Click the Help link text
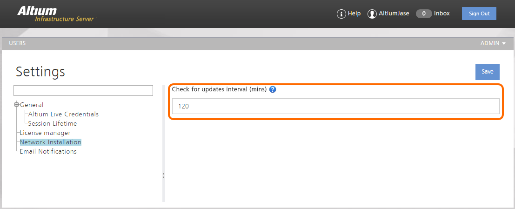This screenshot has height=209, width=515. (x=354, y=13)
